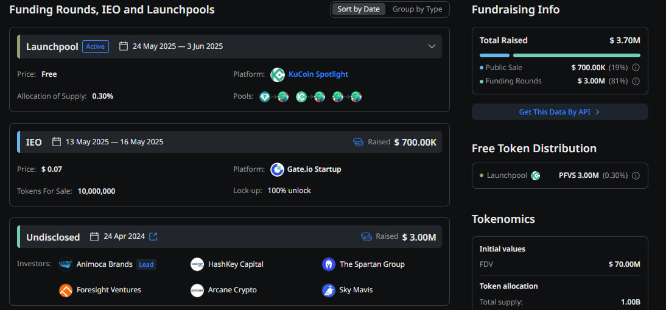666x310 pixels.
Task: Switch to Sort by Date view
Action: (x=359, y=9)
